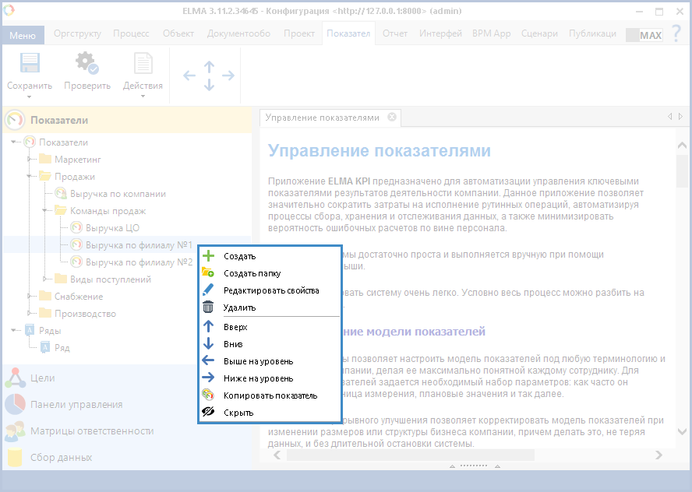Open the Панели управления section
The image size is (692, 492).
click(76, 405)
